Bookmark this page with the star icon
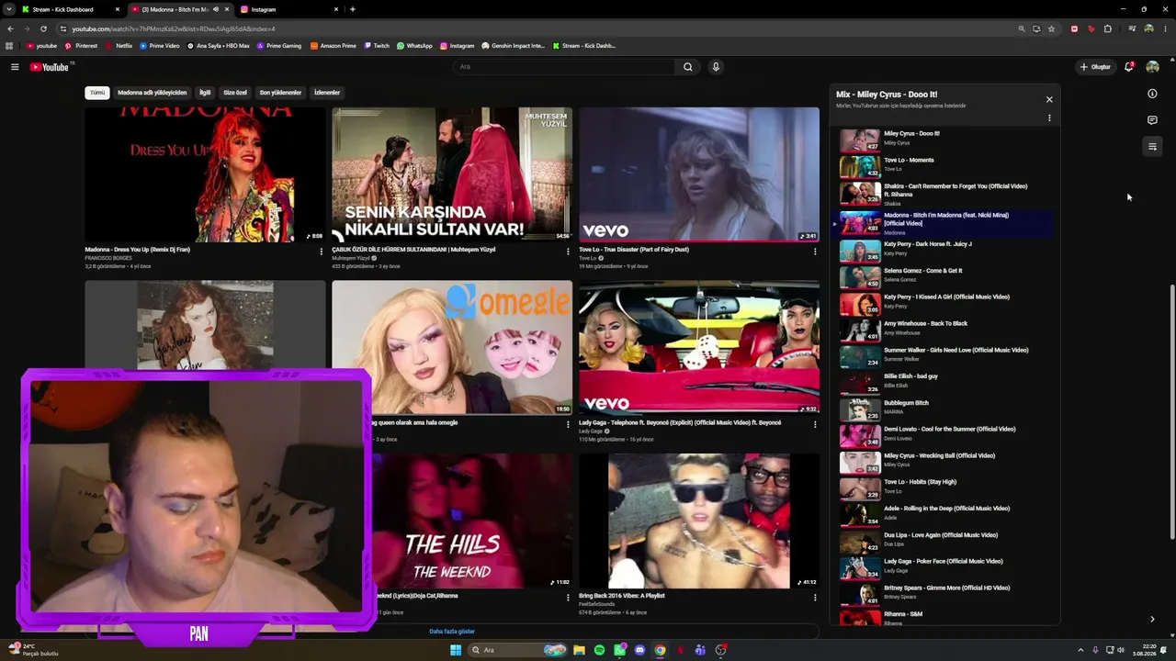The height and width of the screenshot is (661, 1176). coord(1051,28)
